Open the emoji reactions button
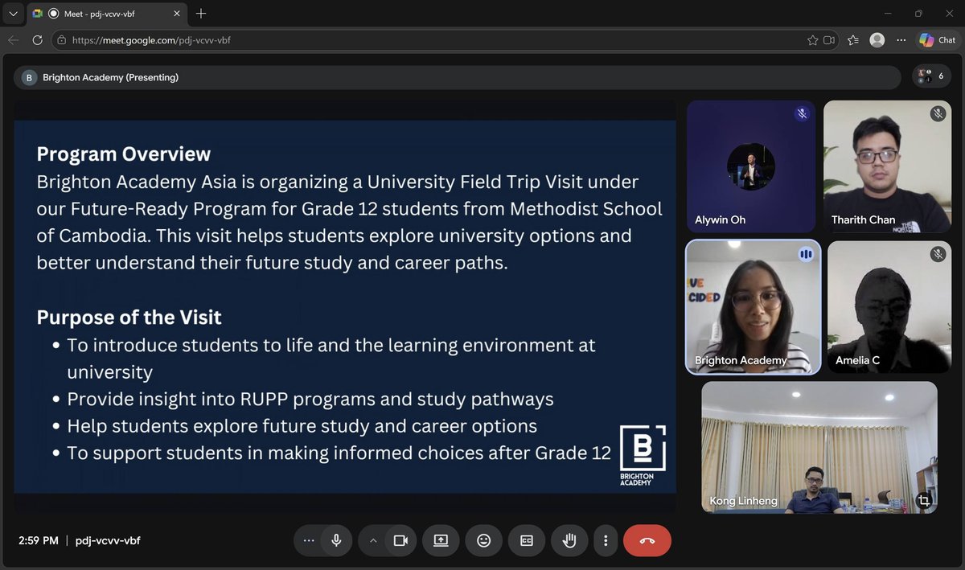 (483, 540)
